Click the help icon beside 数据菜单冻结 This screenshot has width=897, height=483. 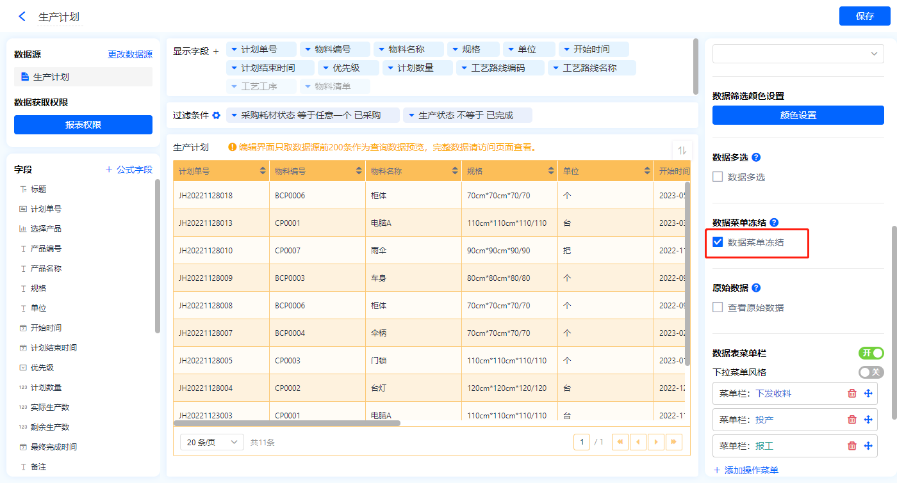pyautogui.click(x=774, y=223)
